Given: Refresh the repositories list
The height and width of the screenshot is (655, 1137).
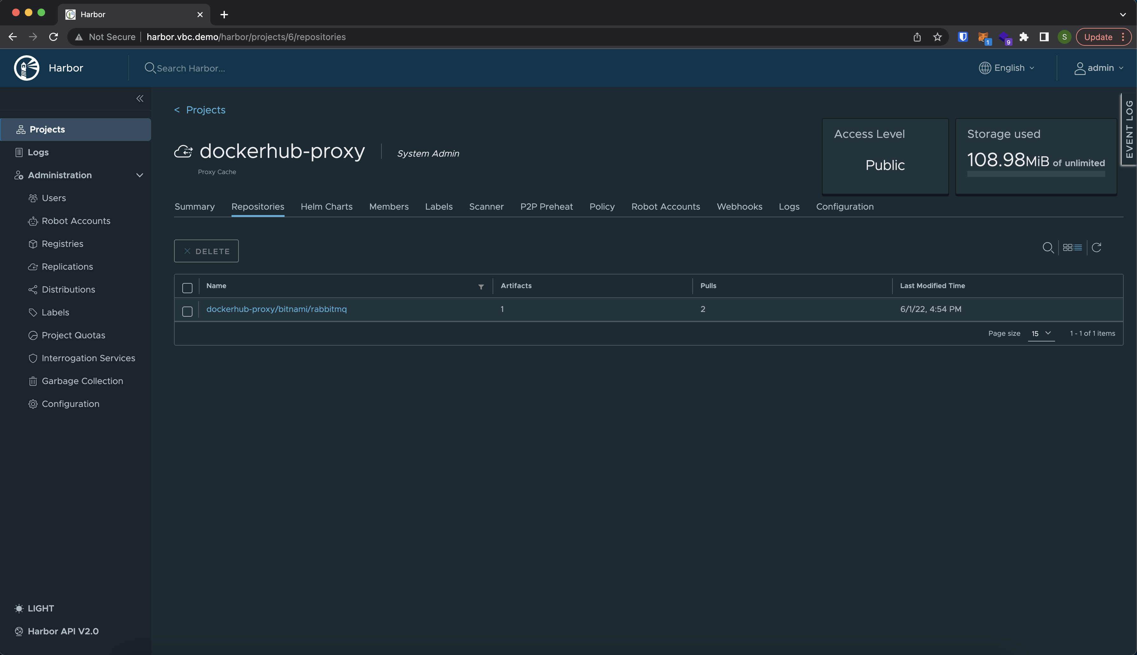Looking at the screenshot, I should (1097, 247).
